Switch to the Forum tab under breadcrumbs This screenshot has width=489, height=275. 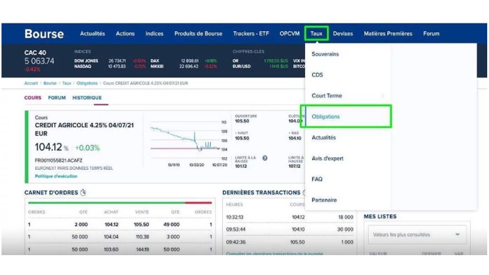(57, 98)
